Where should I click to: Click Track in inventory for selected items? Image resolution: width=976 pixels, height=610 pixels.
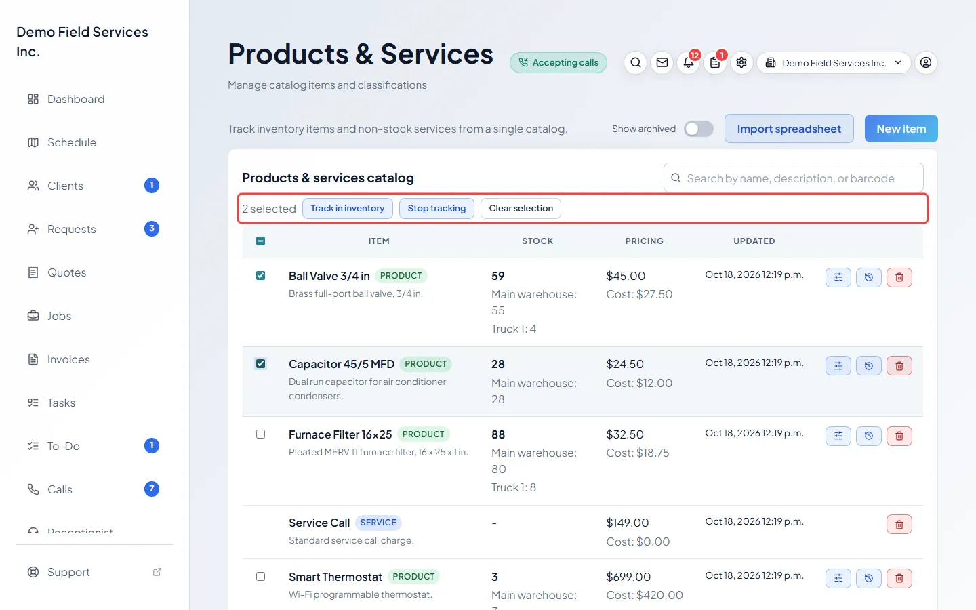348,209
